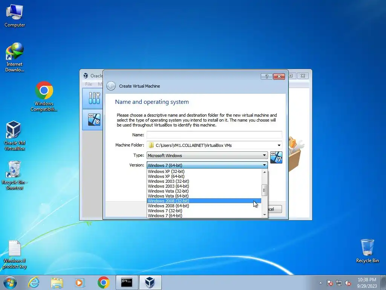386x290 pixels.
Task: Click the back arrow in Create Virtual Machine
Action: [111, 86]
